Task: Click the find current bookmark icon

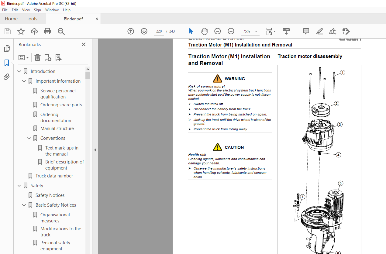Action: coord(58,57)
